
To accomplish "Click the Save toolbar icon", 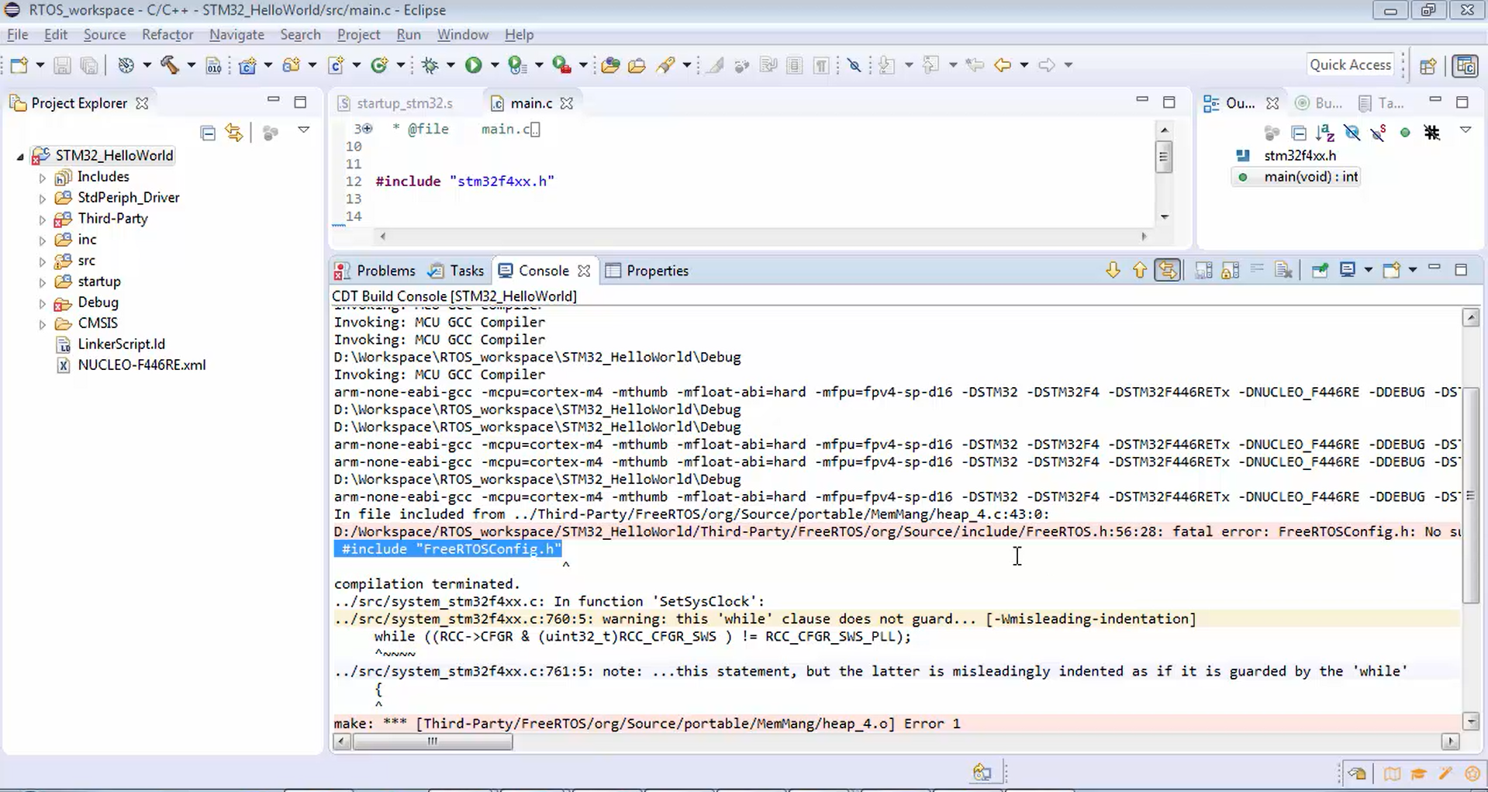I will [62, 65].
